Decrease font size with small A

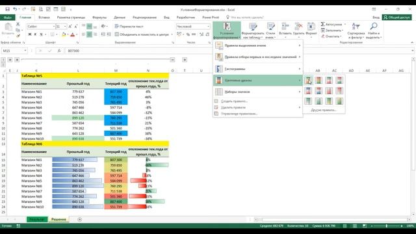pos(75,27)
